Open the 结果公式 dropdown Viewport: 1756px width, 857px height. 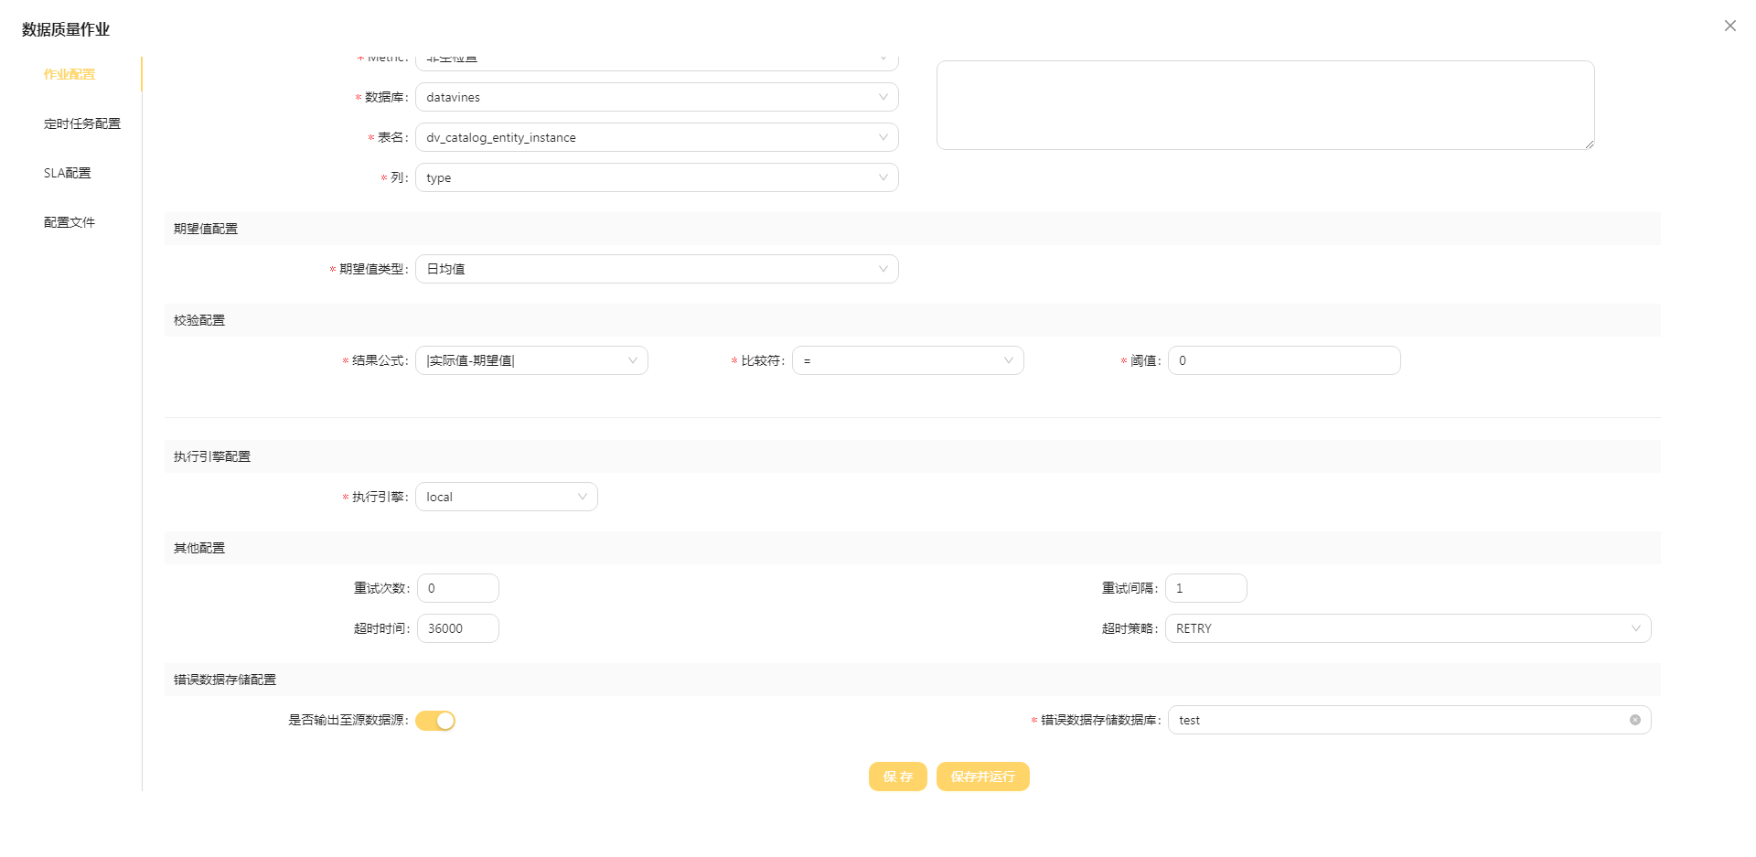click(531, 360)
